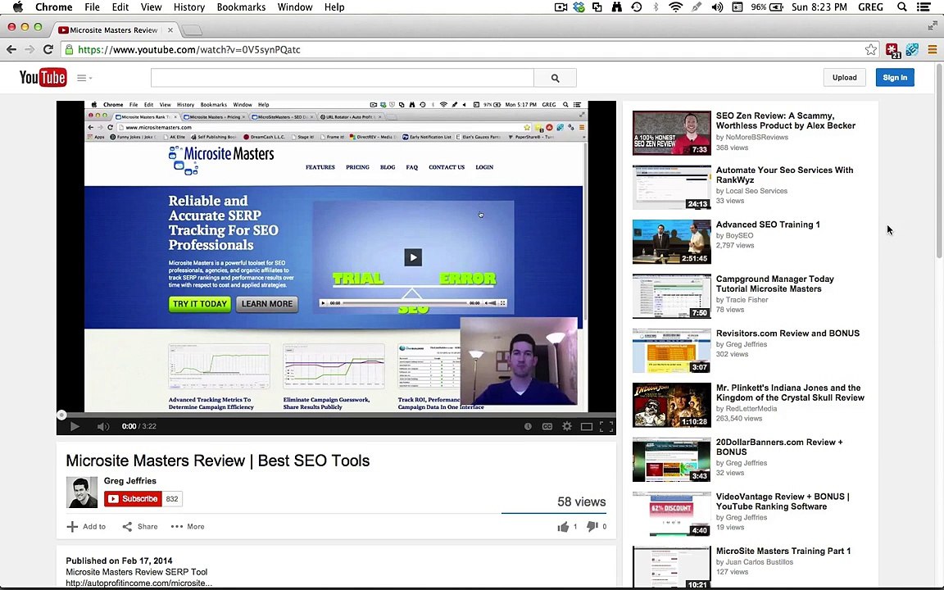The height and width of the screenshot is (590, 944).
Task: Open MicroSite Masters Training Part 1
Action: pos(783,551)
